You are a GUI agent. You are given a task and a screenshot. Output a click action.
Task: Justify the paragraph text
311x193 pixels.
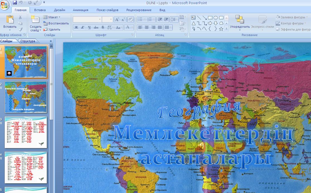pos(160,27)
